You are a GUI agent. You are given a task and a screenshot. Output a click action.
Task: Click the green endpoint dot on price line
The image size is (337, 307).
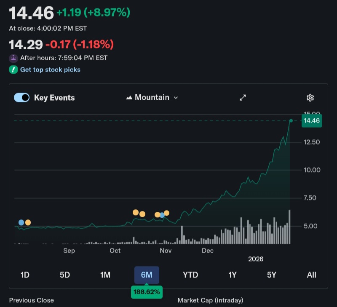[291, 121]
